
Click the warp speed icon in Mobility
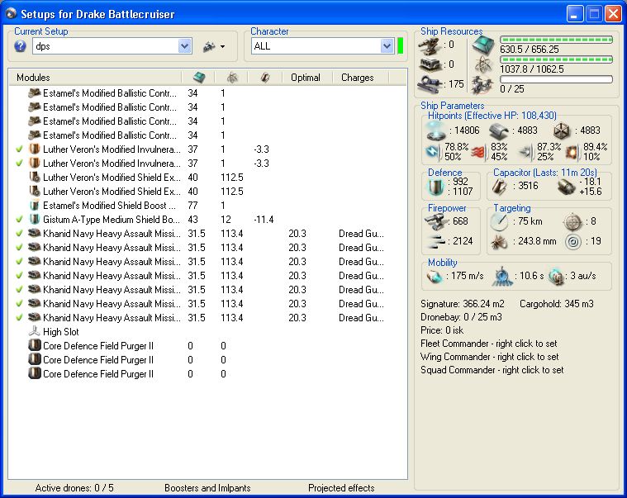pos(556,277)
